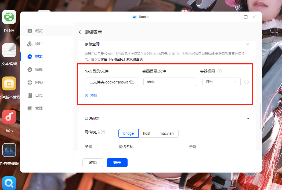Viewport: 282px width, 190px height.
Task: Close the Docker window
Action: (x=254, y=17)
